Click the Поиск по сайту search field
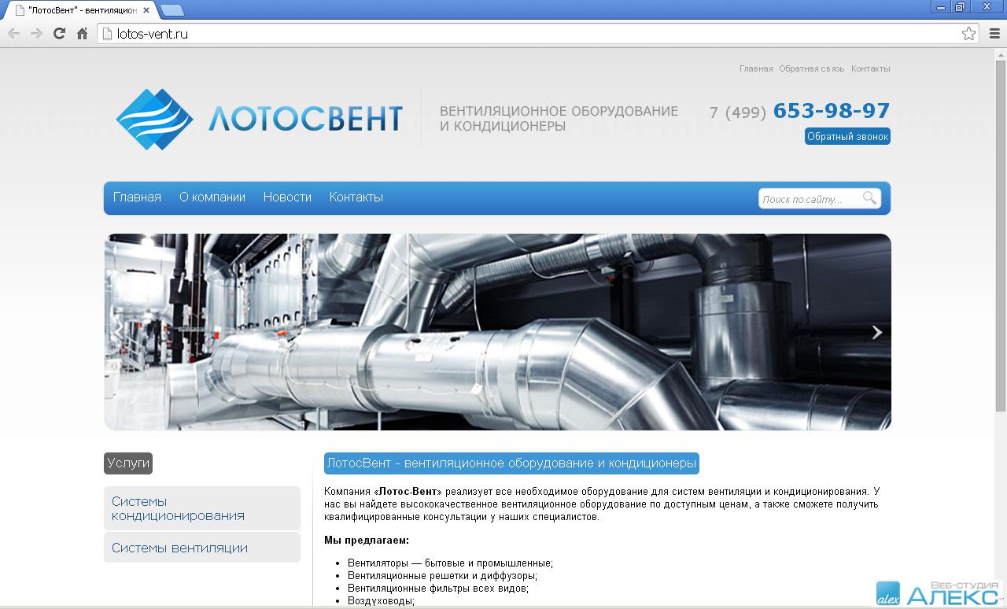This screenshot has height=609, width=1007. coord(809,199)
